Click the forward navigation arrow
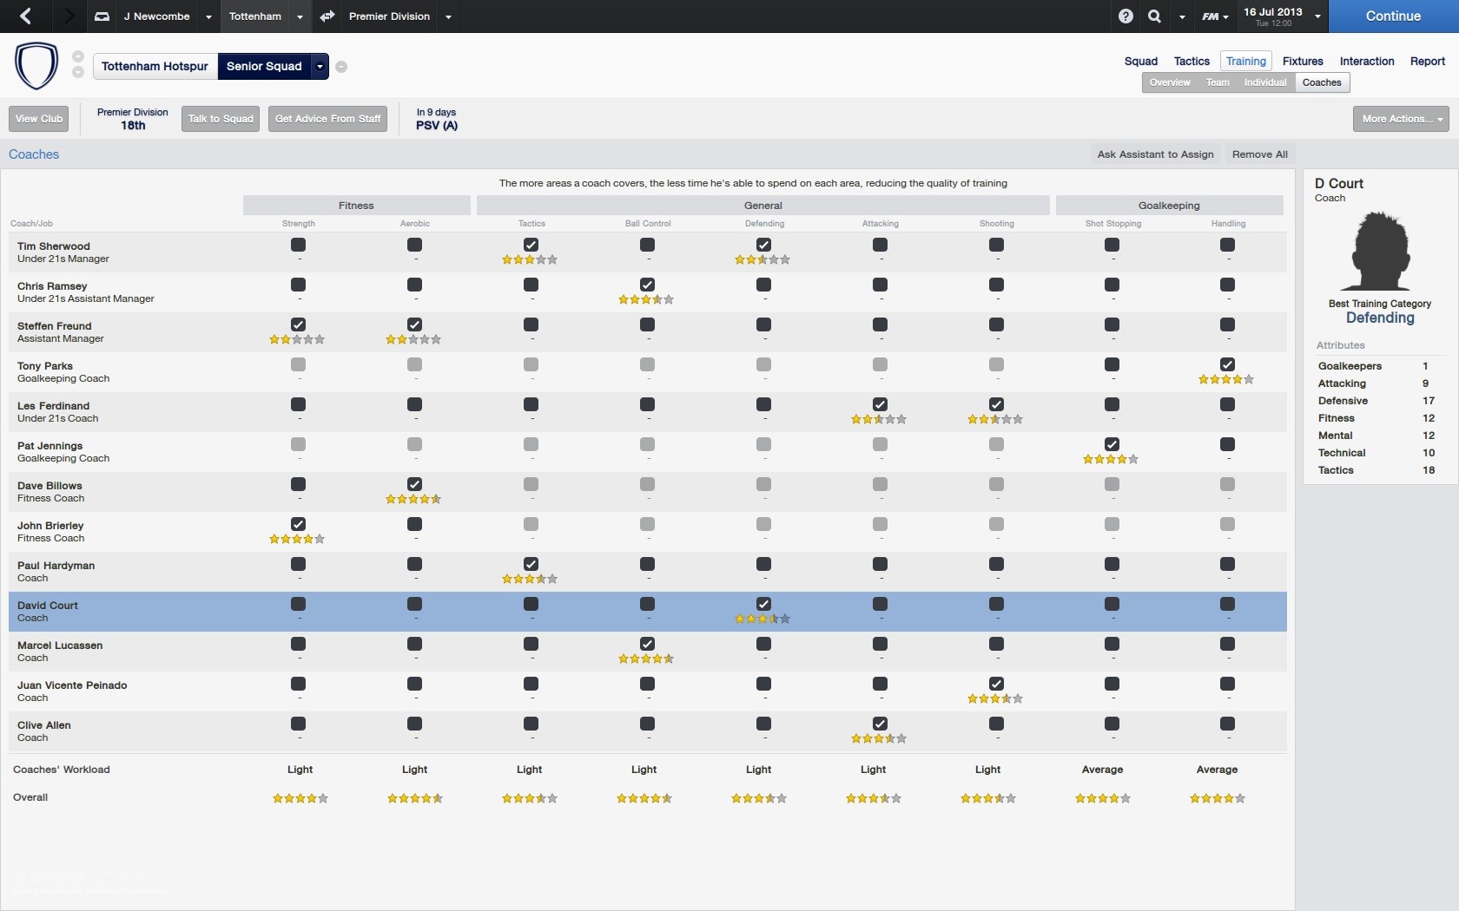 click(69, 16)
